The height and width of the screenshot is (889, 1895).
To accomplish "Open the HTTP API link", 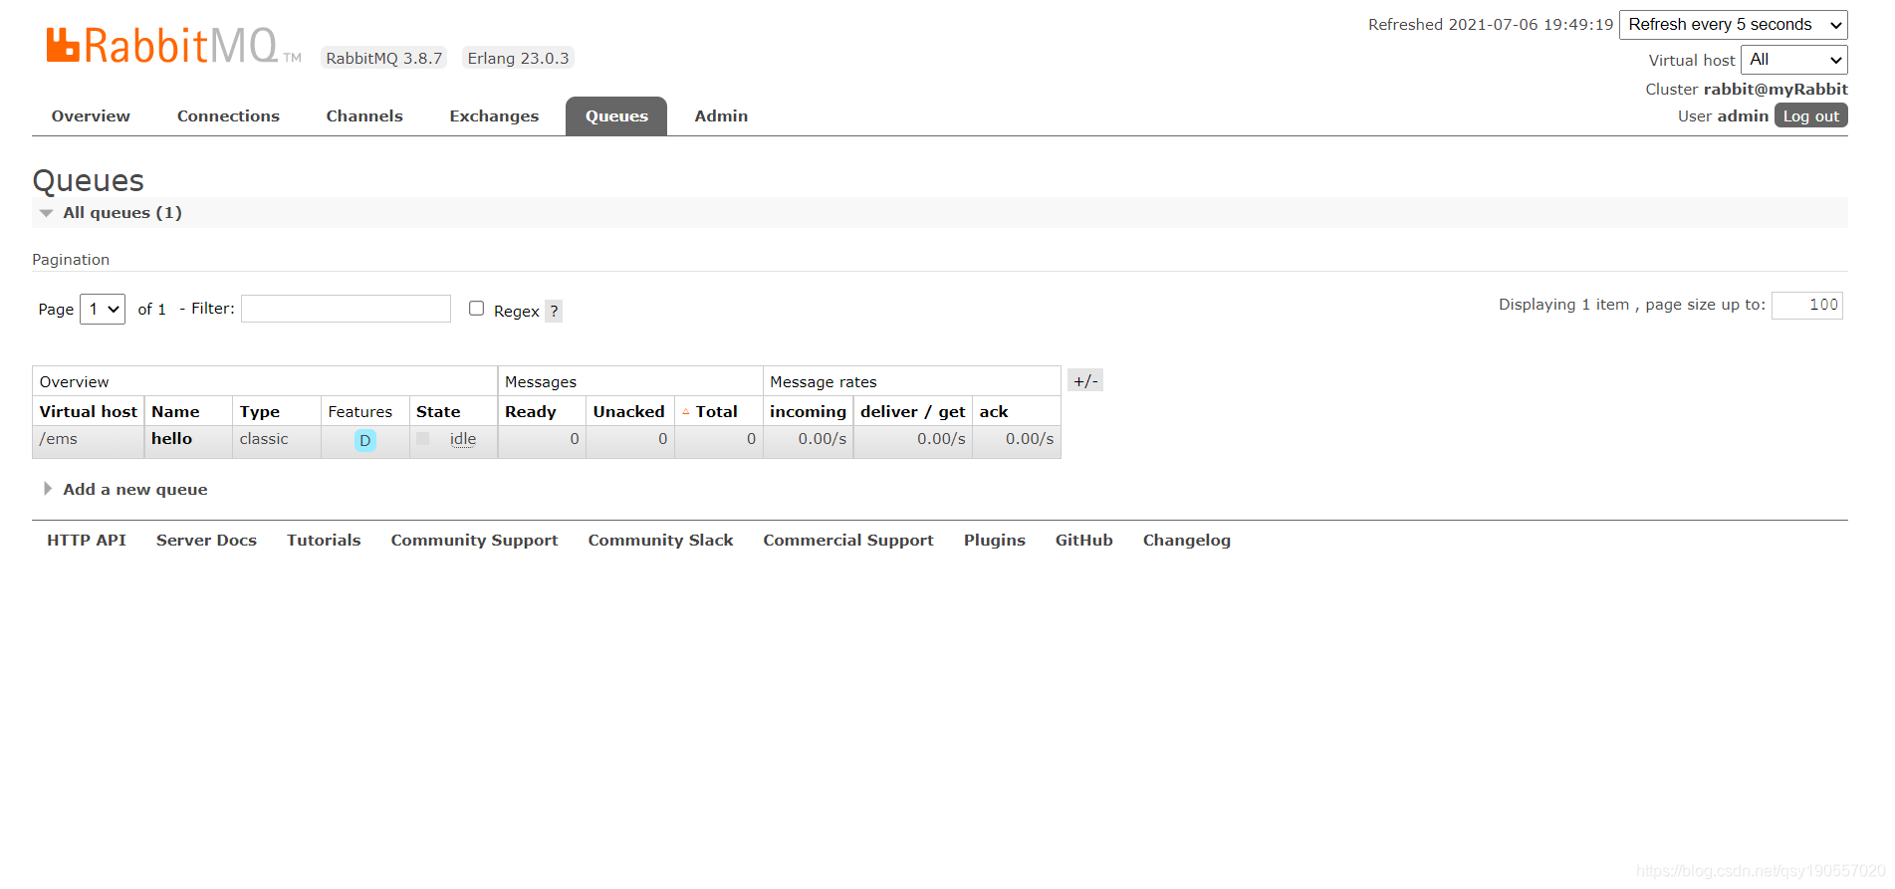I will click(x=87, y=541).
